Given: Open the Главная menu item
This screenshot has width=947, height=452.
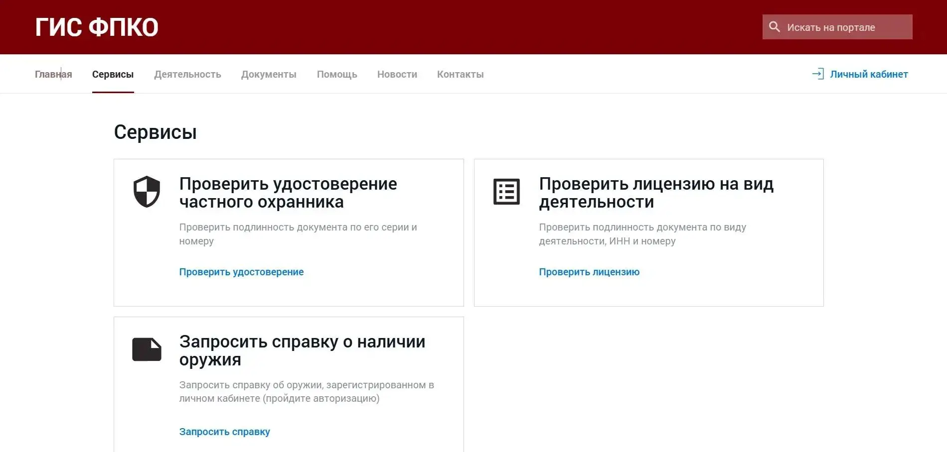Looking at the screenshot, I should click(53, 74).
